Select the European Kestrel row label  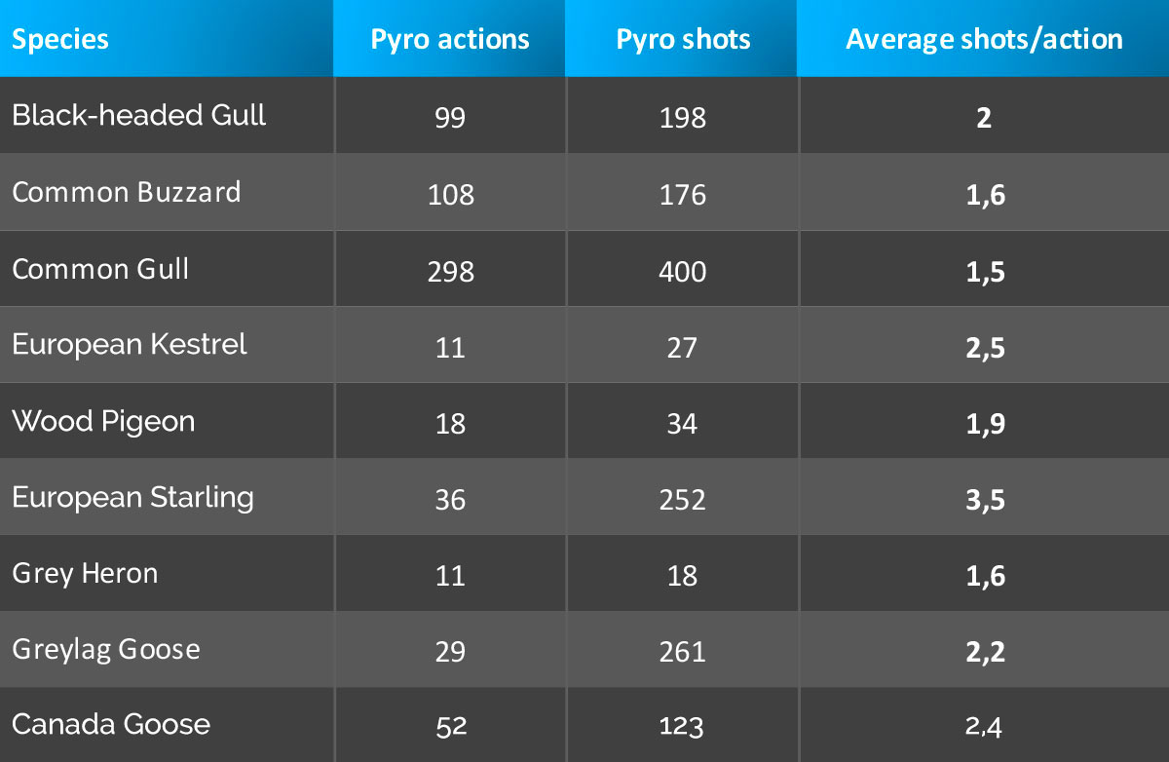pos(130,344)
